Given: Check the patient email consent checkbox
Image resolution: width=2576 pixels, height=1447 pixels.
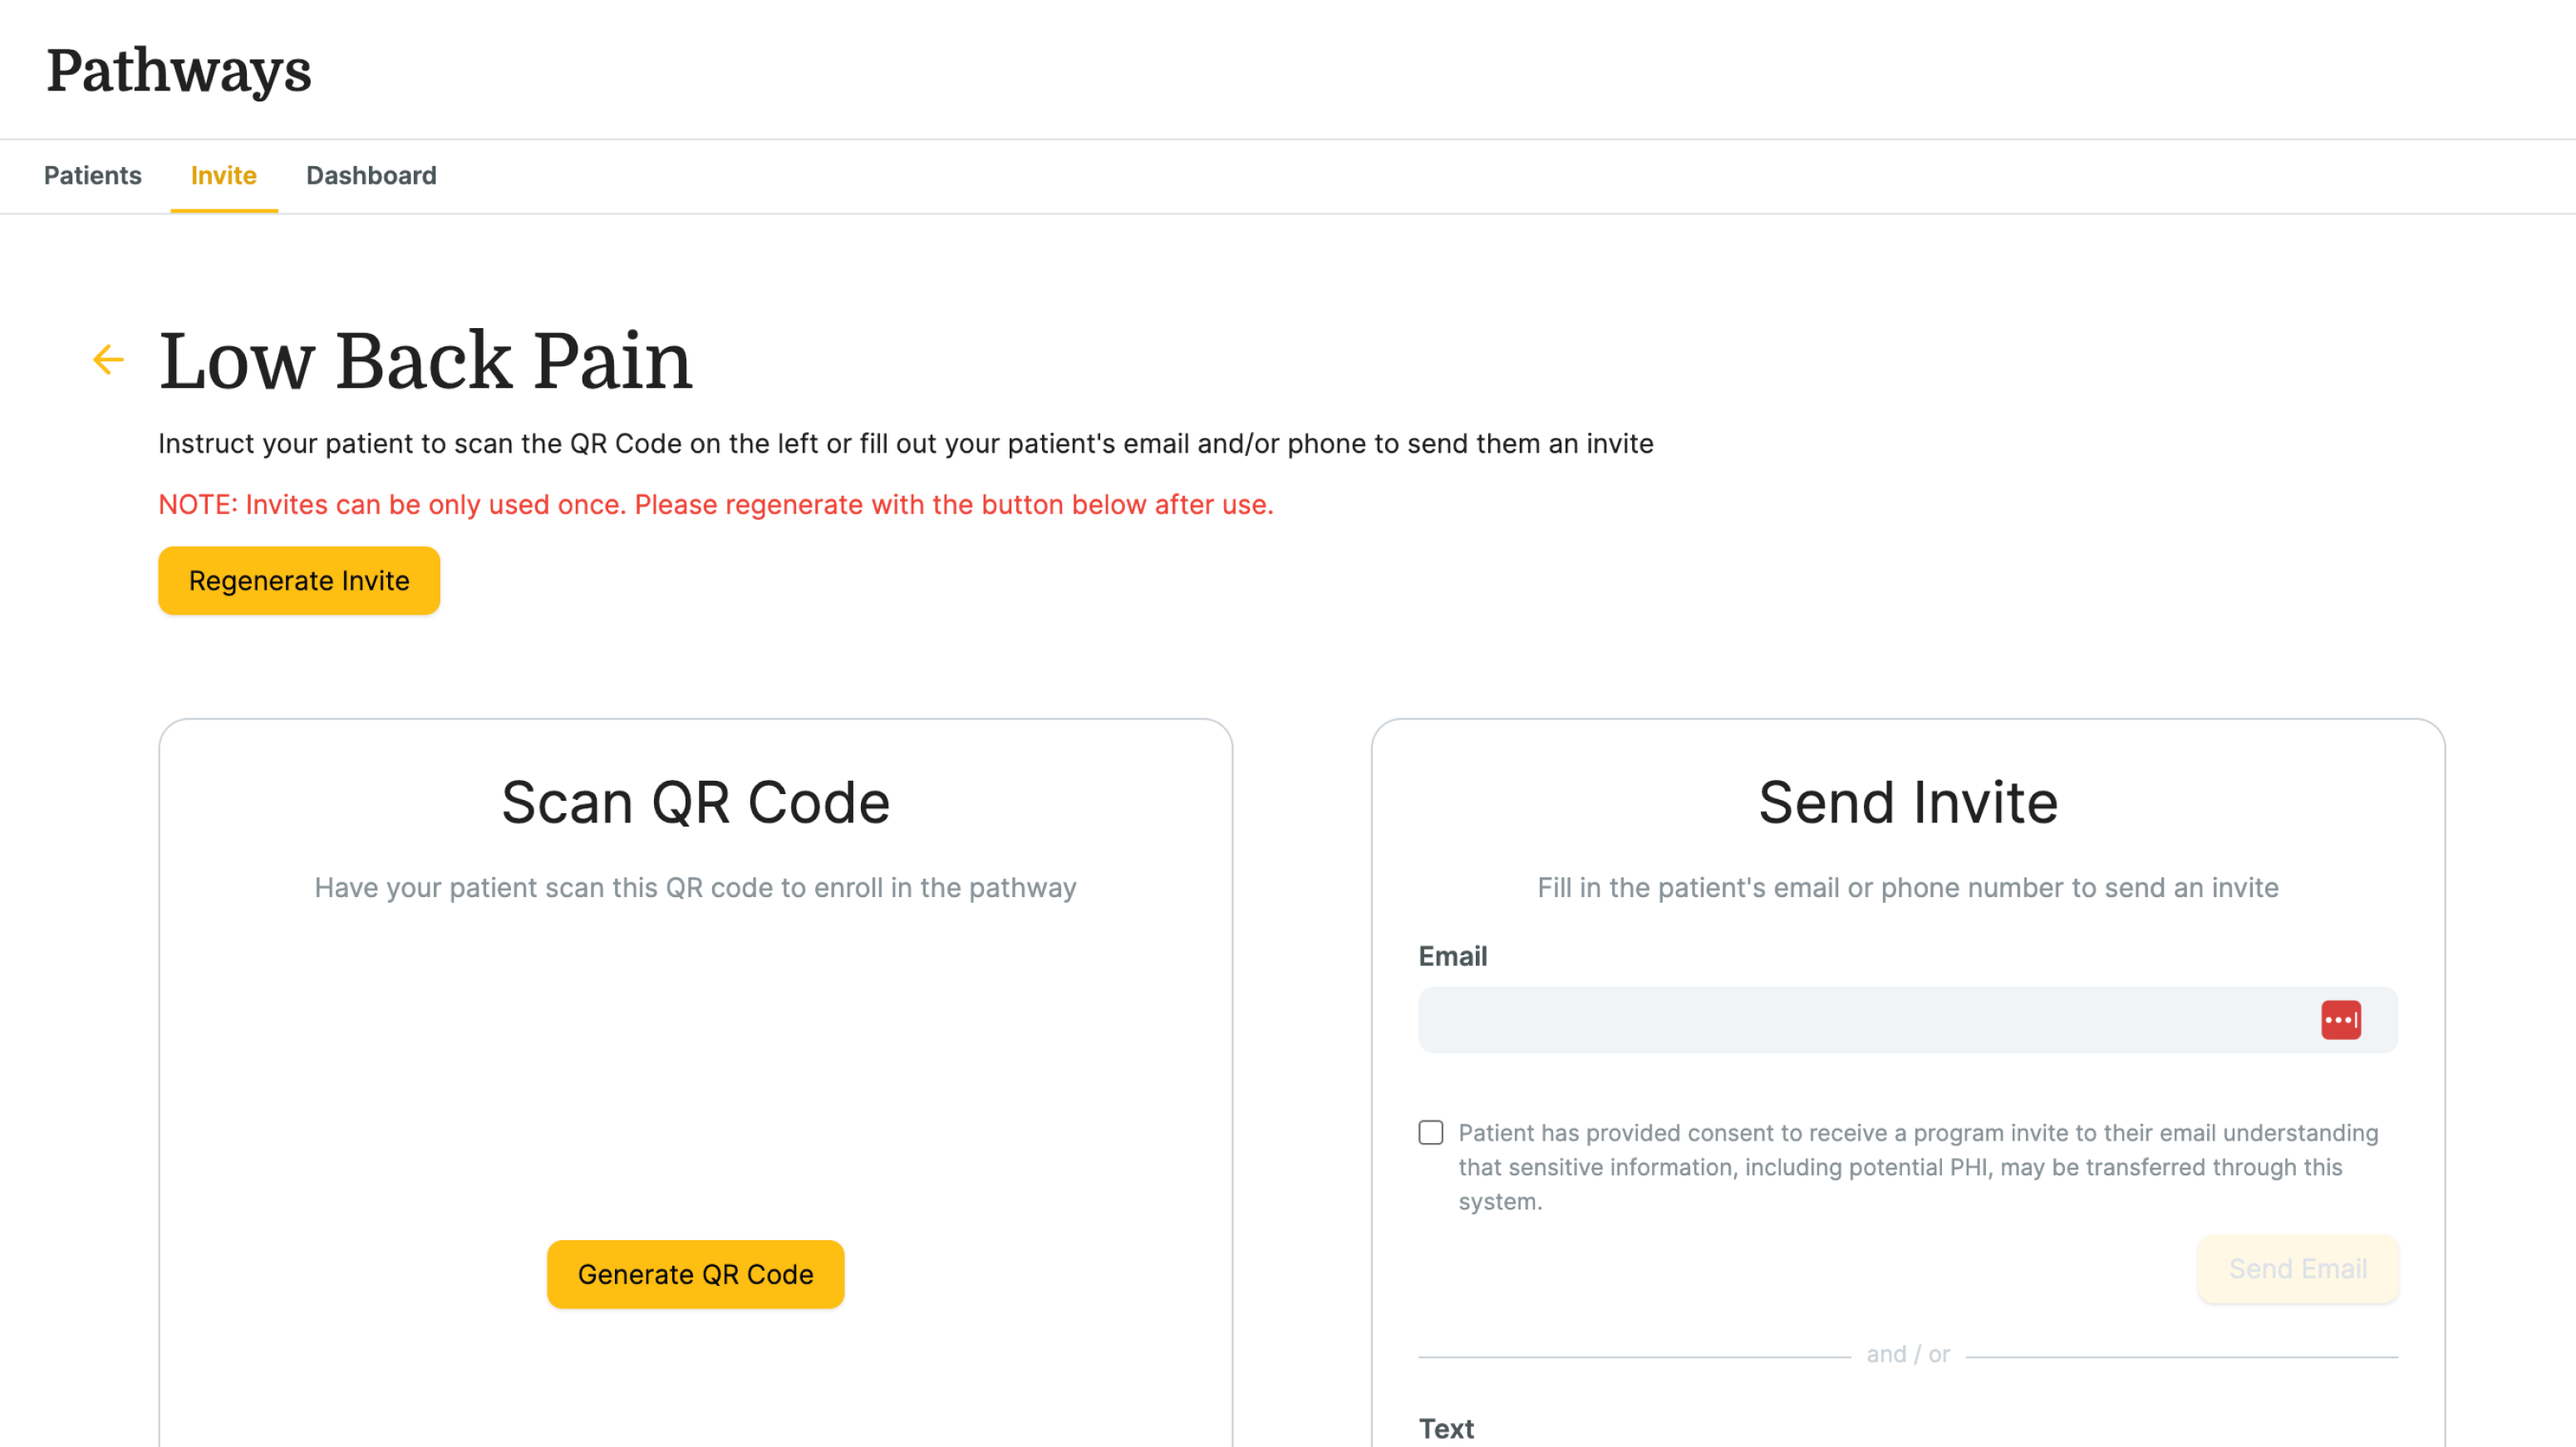Looking at the screenshot, I should click(x=1430, y=1132).
